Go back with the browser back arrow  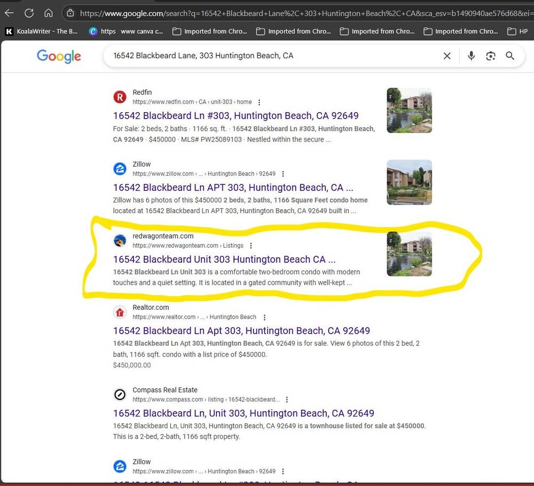(x=9, y=13)
